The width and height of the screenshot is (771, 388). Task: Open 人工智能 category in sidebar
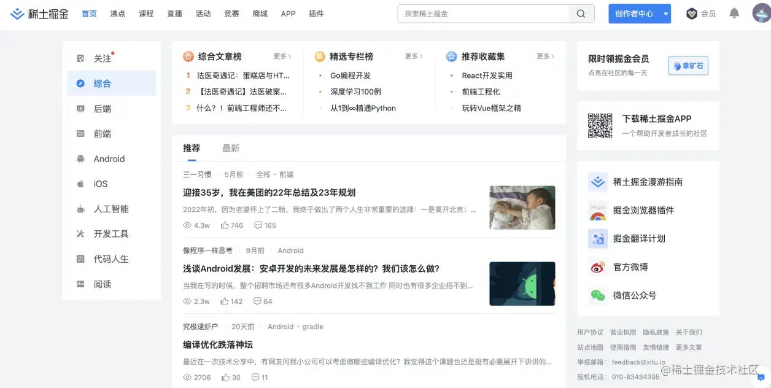(112, 209)
